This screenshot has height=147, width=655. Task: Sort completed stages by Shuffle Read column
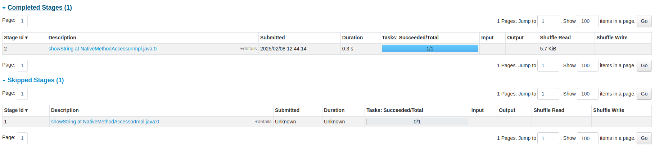click(555, 38)
